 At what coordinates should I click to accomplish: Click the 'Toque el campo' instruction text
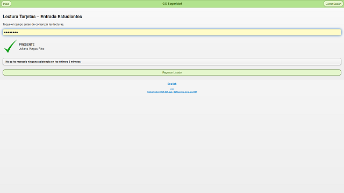[33, 25]
